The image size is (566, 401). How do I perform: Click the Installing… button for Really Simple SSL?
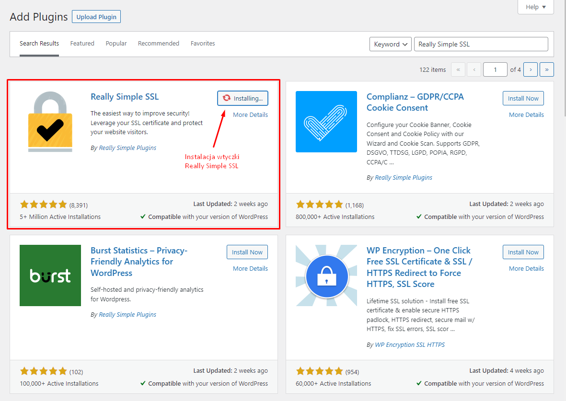[243, 98]
